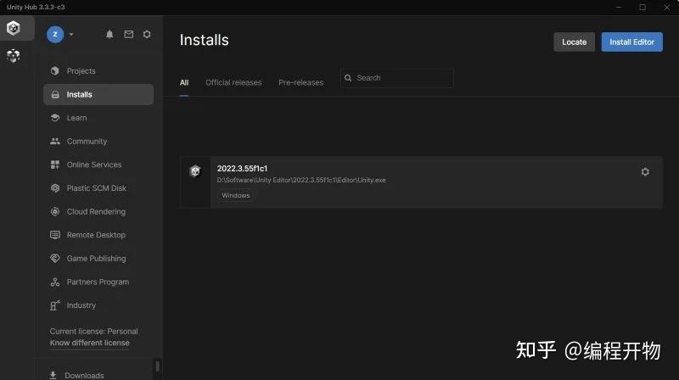Click the Windows platform tag

click(x=236, y=196)
